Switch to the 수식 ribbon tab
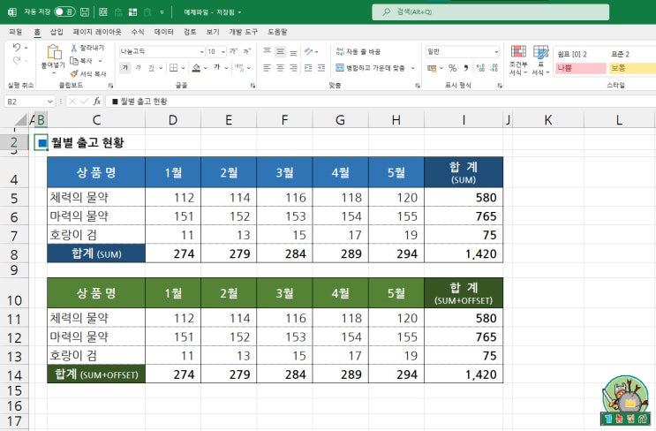Screen dimensions: 656x431 point(138,32)
